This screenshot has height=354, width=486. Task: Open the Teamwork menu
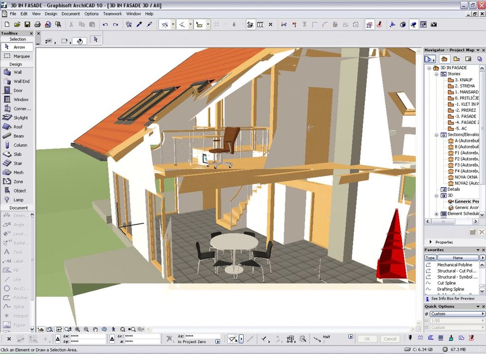(x=112, y=13)
